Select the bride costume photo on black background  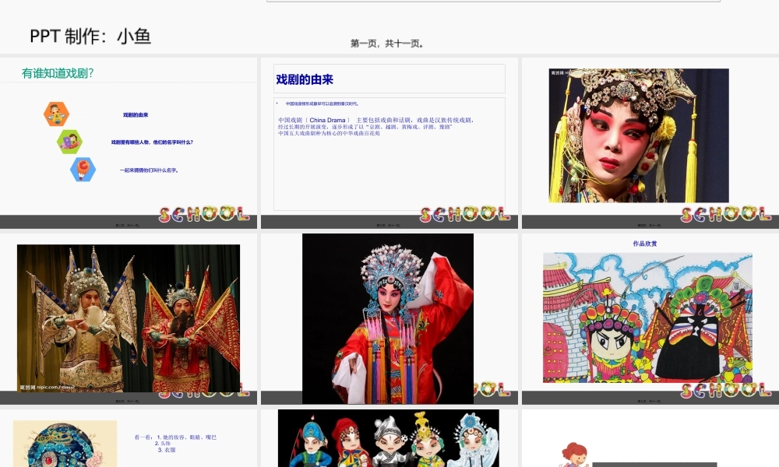pyautogui.click(x=387, y=315)
